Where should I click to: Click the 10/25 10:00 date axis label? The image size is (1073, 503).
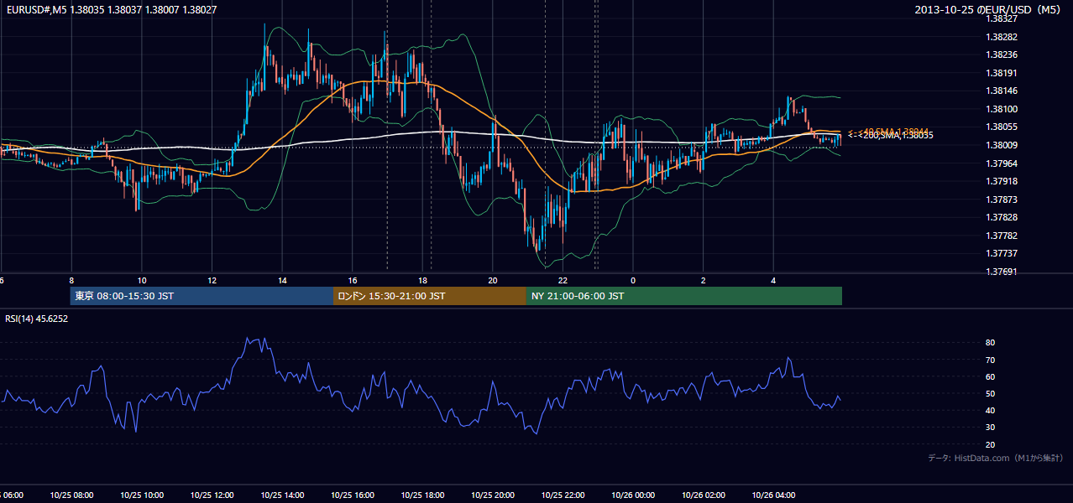[x=142, y=495]
